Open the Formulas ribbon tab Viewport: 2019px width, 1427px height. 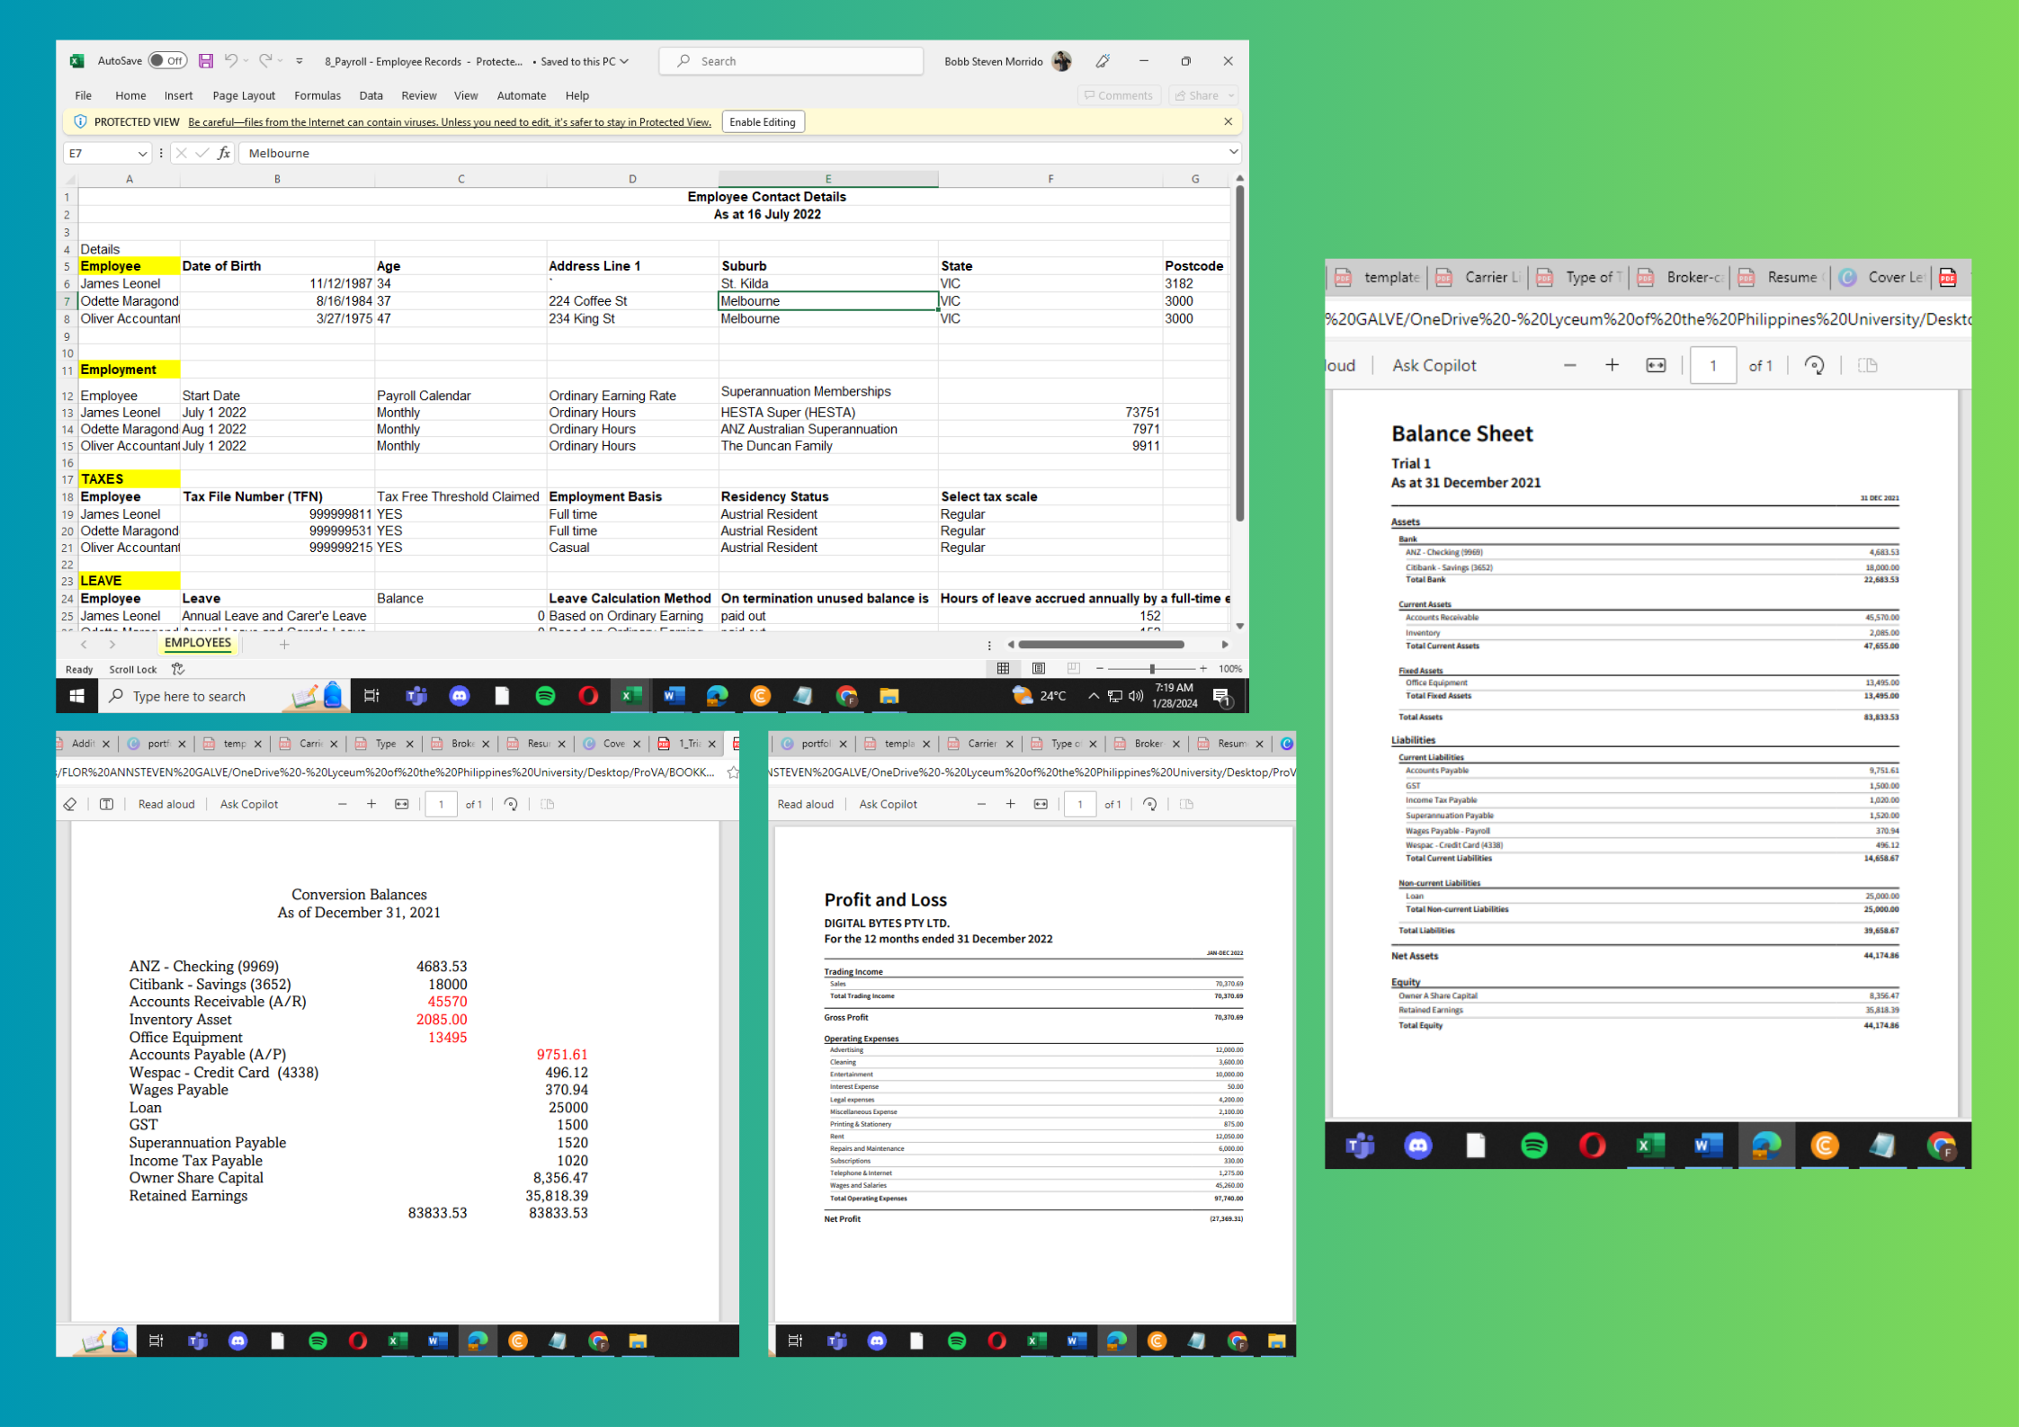(x=317, y=95)
